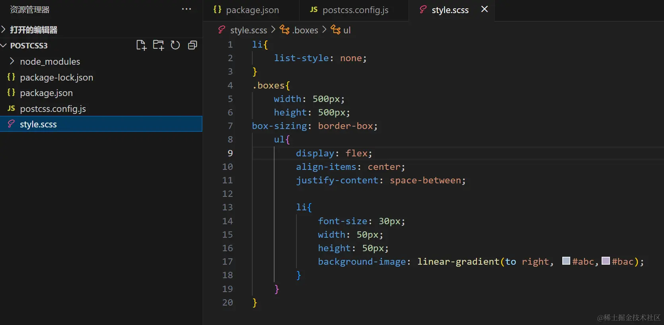This screenshot has height=325, width=664.
Task: Click 'border-box' value on line 7
Action: [x=345, y=126]
